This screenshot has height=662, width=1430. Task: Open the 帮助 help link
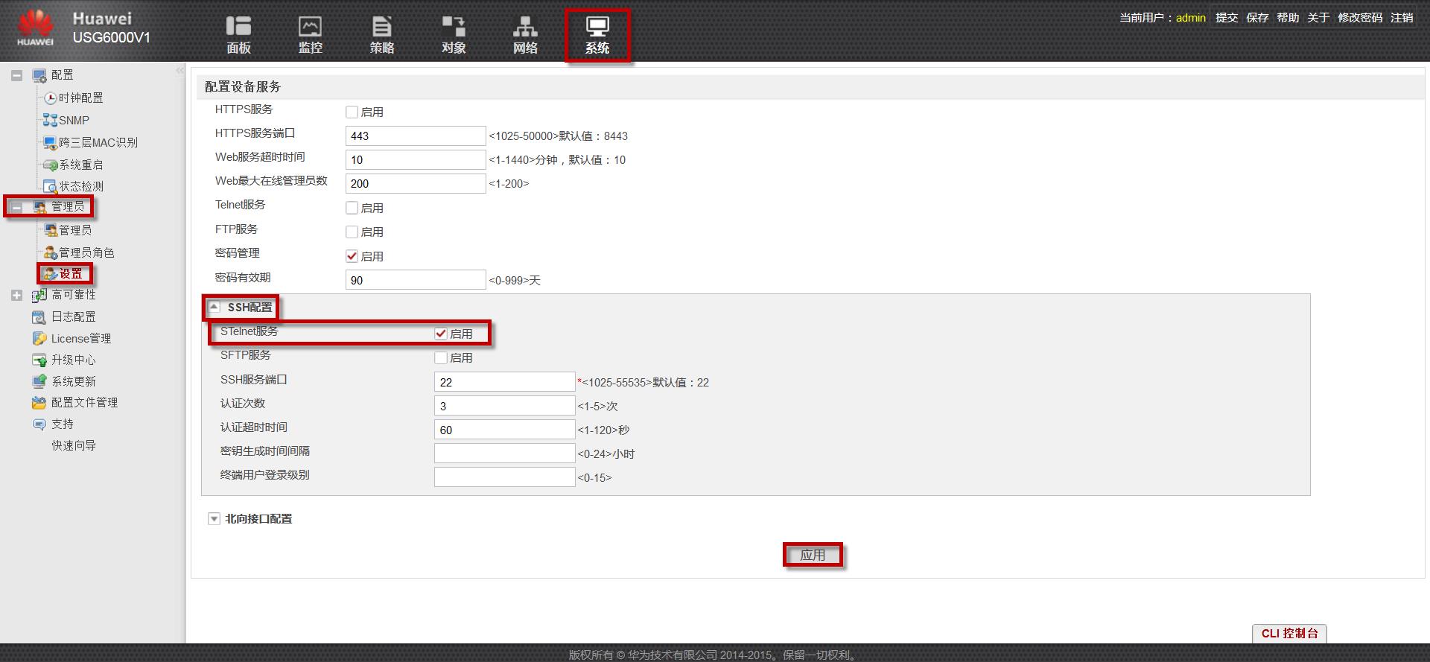(x=1288, y=17)
